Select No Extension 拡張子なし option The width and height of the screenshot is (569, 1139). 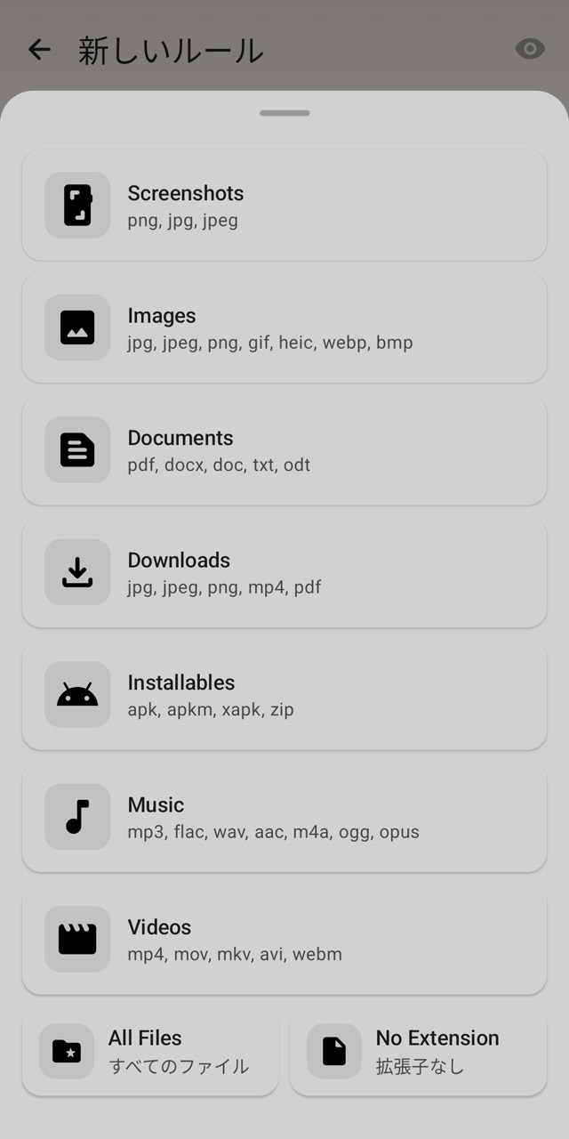click(x=418, y=1052)
